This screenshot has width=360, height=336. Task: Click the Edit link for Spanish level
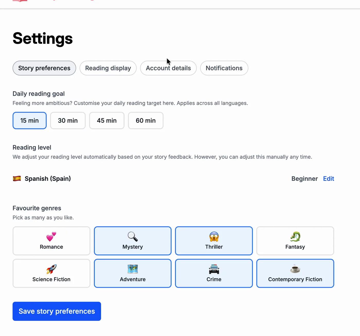tap(329, 179)
